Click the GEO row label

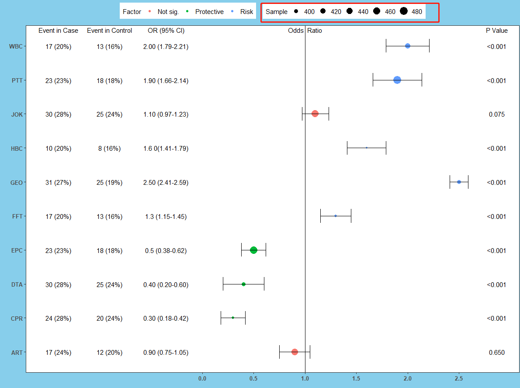17,183
